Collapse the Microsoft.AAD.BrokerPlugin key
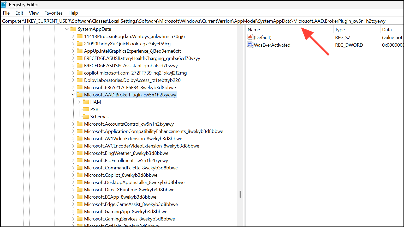Image resolution: width=404 pixels, height=227 pixels. point(73,95)
